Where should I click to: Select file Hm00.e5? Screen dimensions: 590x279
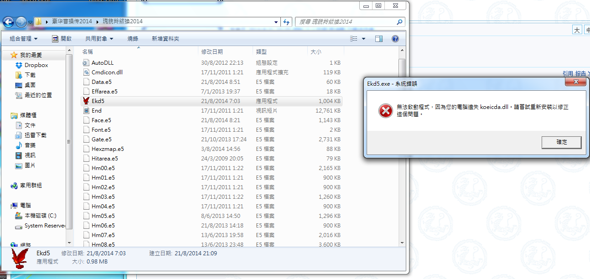(x=103, y=168)
